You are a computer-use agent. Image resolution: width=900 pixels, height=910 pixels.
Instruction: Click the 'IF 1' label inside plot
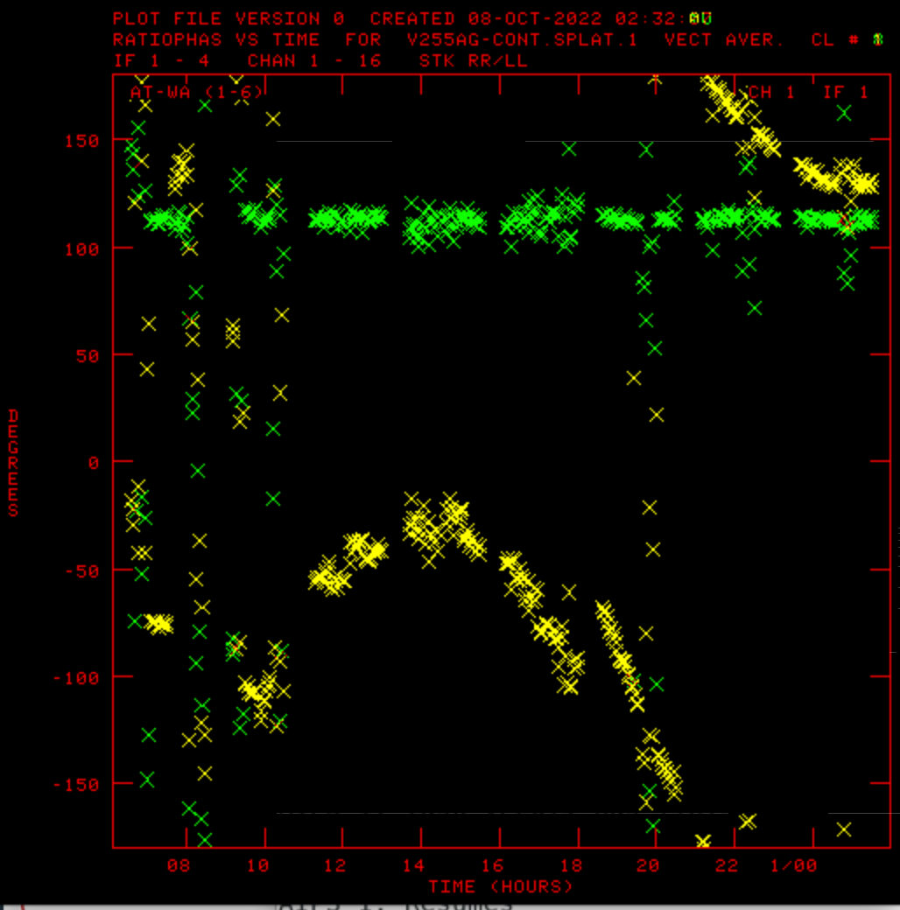pos(845,93)
